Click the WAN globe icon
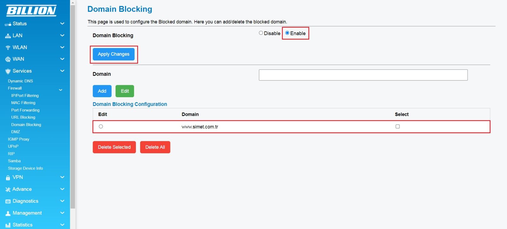507x229 pixels. 8,59
